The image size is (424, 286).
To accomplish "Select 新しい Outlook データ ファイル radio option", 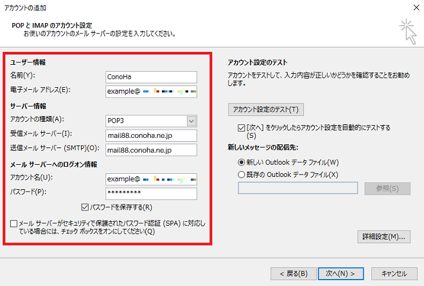I will (x=242, y=162).
